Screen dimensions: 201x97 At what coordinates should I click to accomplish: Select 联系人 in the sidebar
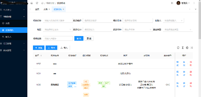pos(14,37)
